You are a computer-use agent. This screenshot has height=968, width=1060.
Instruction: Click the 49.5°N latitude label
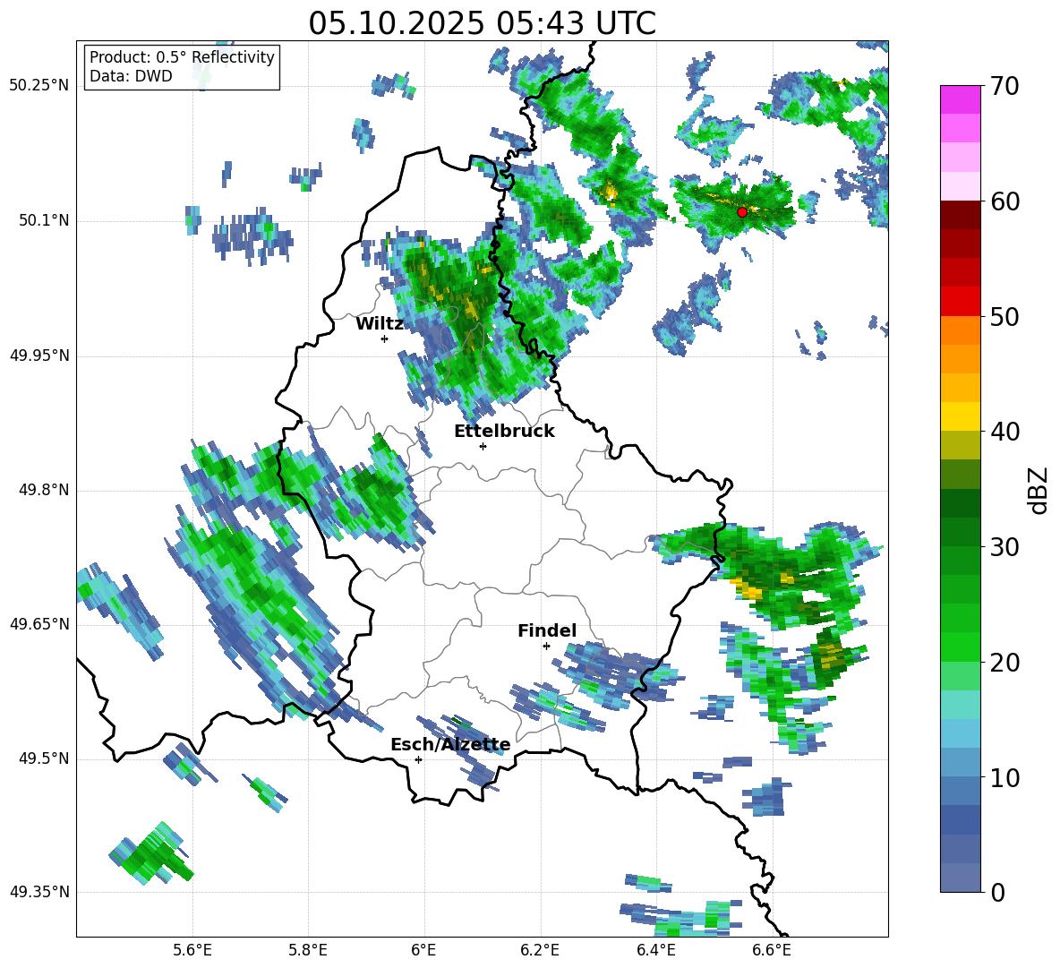coord(45,758)
